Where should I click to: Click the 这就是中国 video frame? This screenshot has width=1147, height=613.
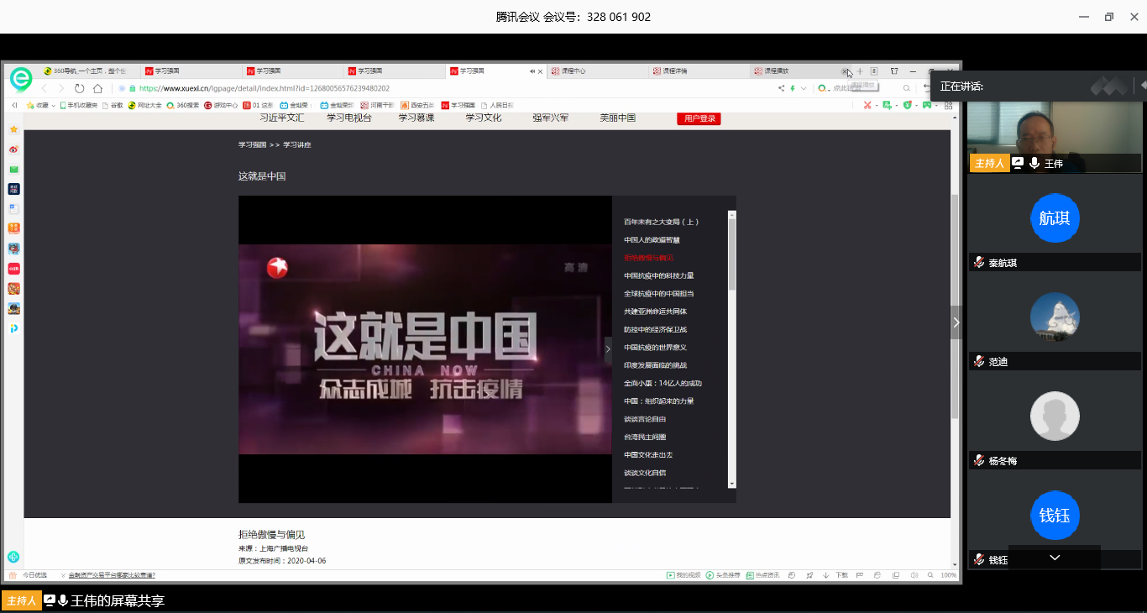coord(425,349)
